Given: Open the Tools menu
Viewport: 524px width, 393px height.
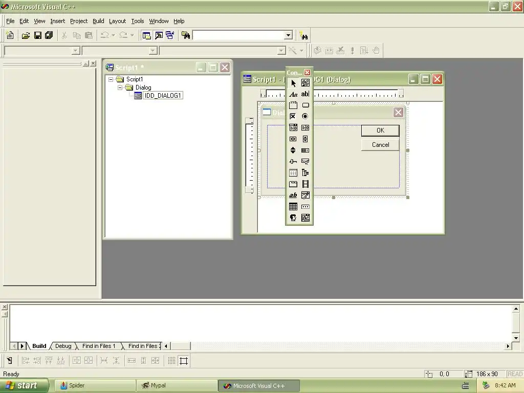Looking at the screenshot, I should (137, 21).
